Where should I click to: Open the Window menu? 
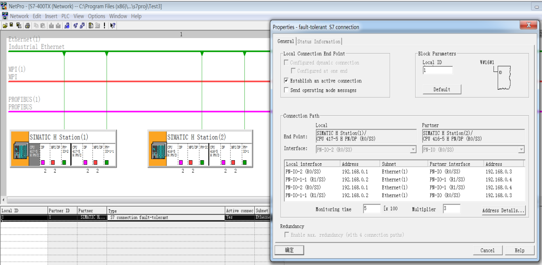(118, 16)
